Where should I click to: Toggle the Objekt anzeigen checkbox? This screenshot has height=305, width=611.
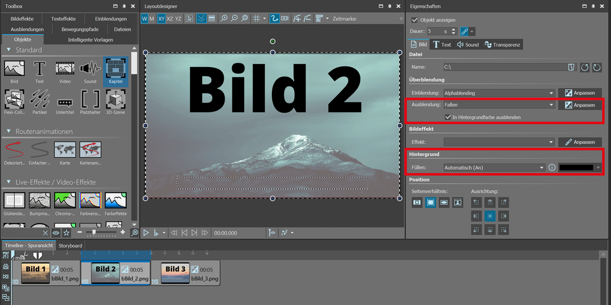(414, 20)
